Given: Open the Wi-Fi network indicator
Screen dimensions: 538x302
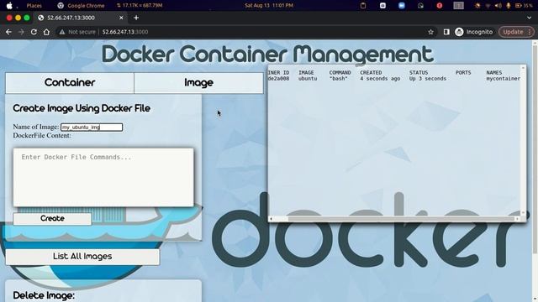Looking at the screenshot, I should tap(488, 6).
